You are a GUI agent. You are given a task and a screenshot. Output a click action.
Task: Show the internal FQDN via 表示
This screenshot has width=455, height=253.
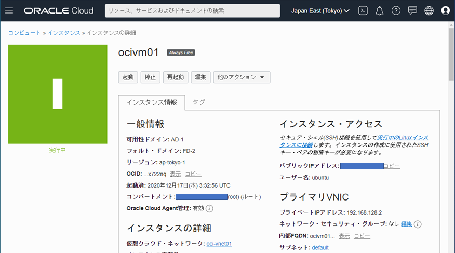pyautogui.click(x=344, y=236)
